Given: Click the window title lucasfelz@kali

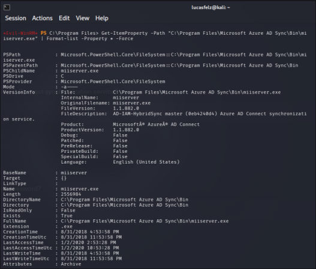Looking at the screenshot, I should (210, 7).
